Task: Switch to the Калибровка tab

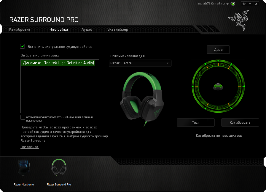Action: click(x=20, y=29)
